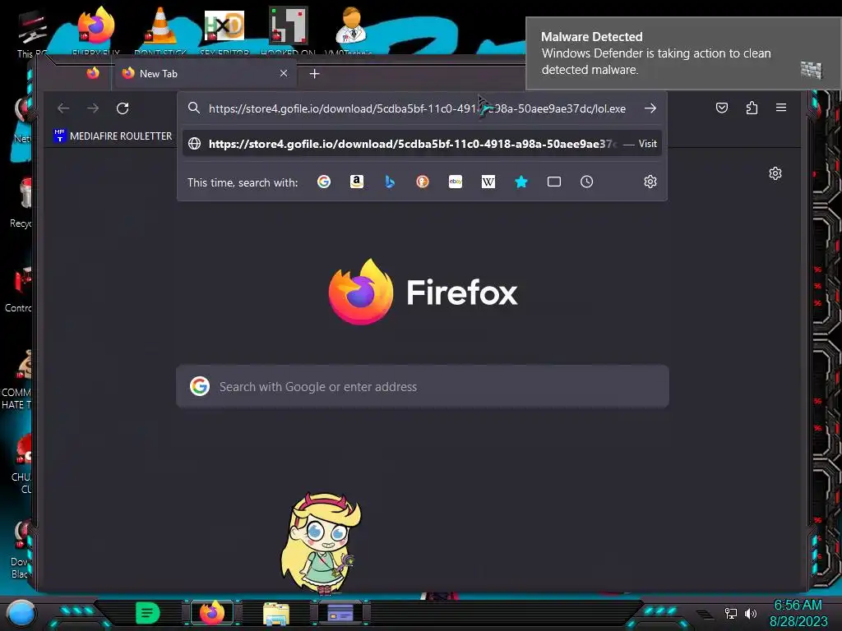Click the go arrow in the address bar
842x631 pixels.
pos(650,108)
